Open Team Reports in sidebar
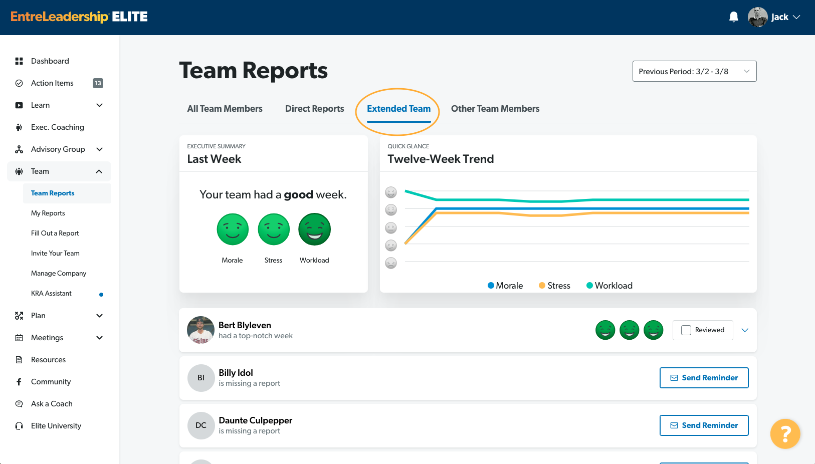The height and width of the screenshot is (464, 815). (67, 193)
